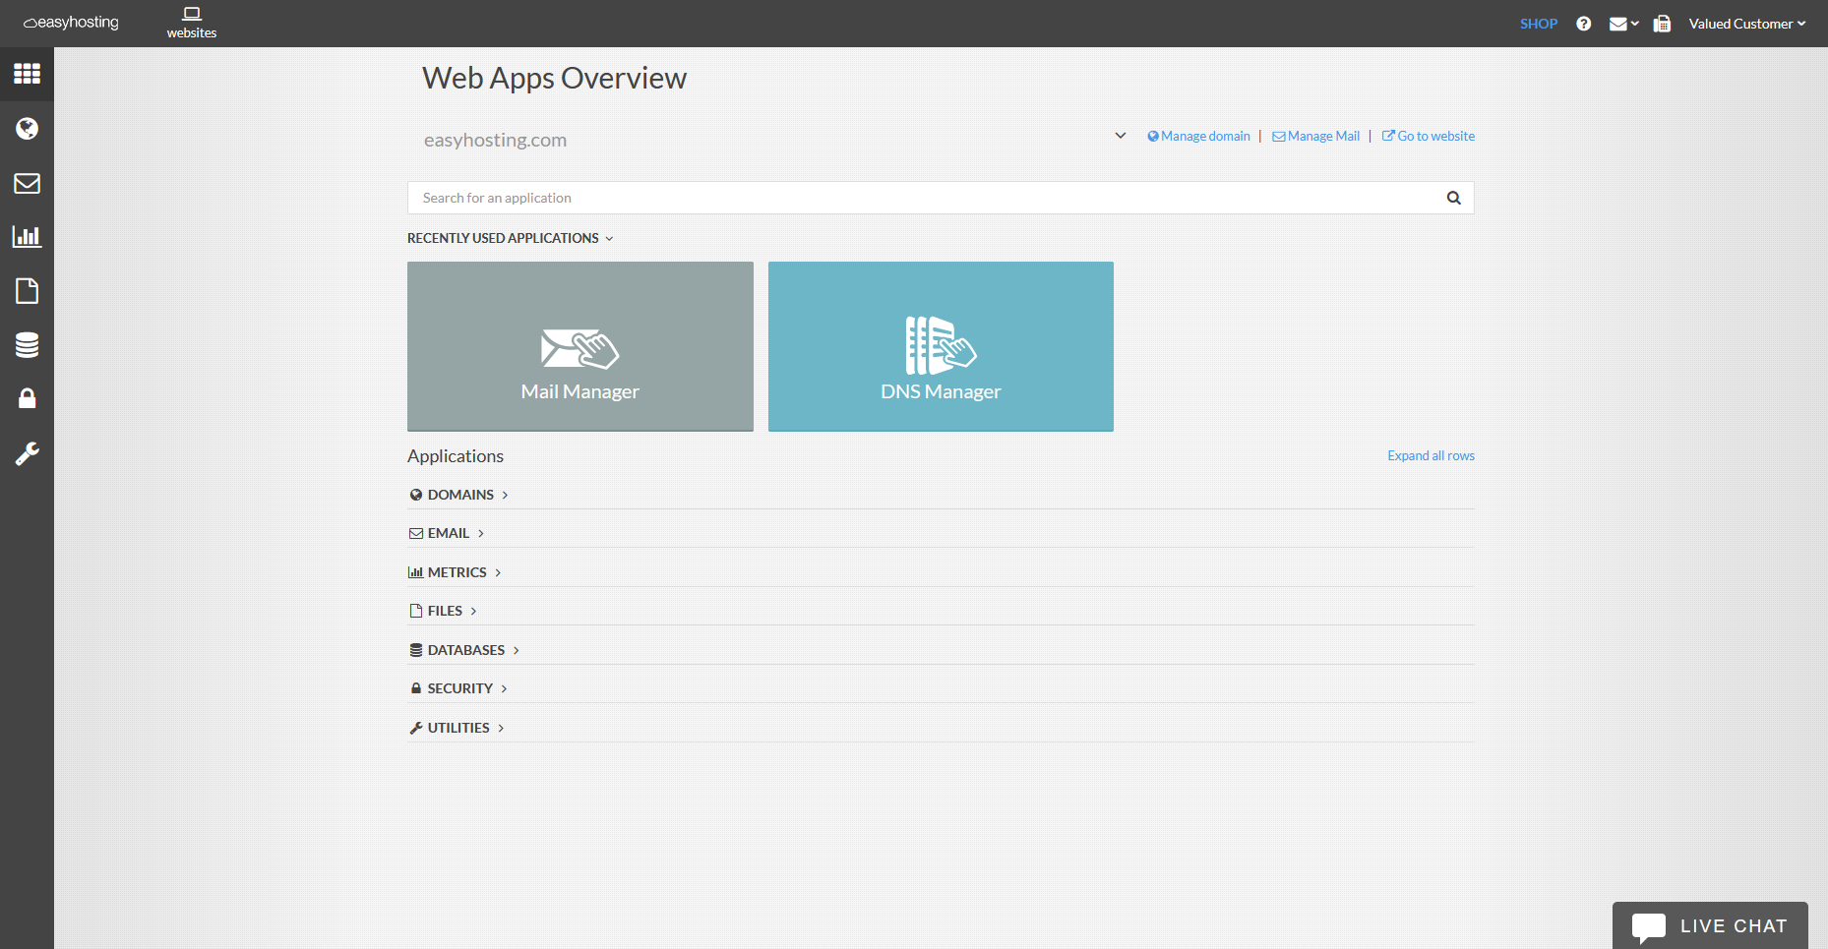Viewport: 1828px width, 949px height.
Task: Click the help question mark icon
Action: [x=1583, y=23]
